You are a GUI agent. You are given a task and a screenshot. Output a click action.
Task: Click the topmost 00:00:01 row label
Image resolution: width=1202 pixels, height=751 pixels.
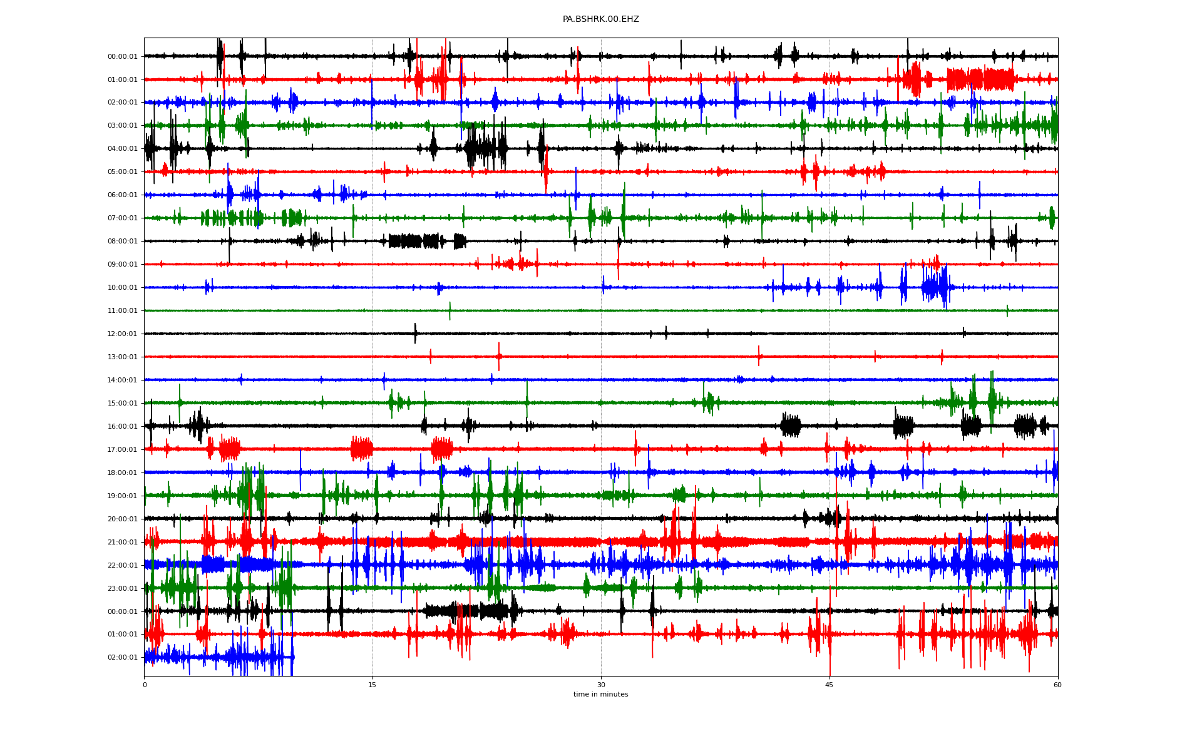tap(123, 57)
